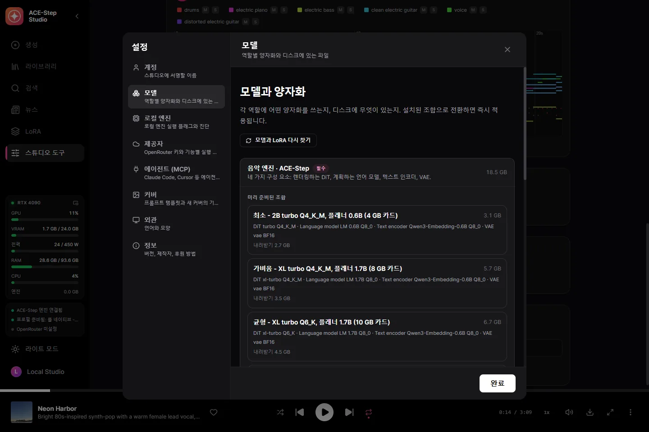The image size is (649, 432).
Task: Click the settings dialog vertical scrollbar
Action: click(525, 124)
